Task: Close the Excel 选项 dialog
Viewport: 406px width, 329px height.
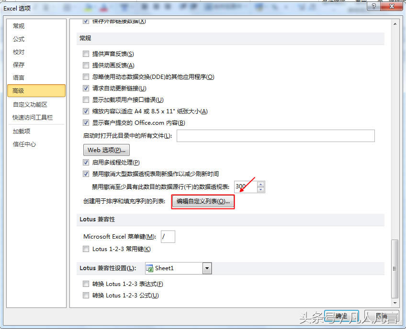Action: pyautogui.click(x=392, y=7)
